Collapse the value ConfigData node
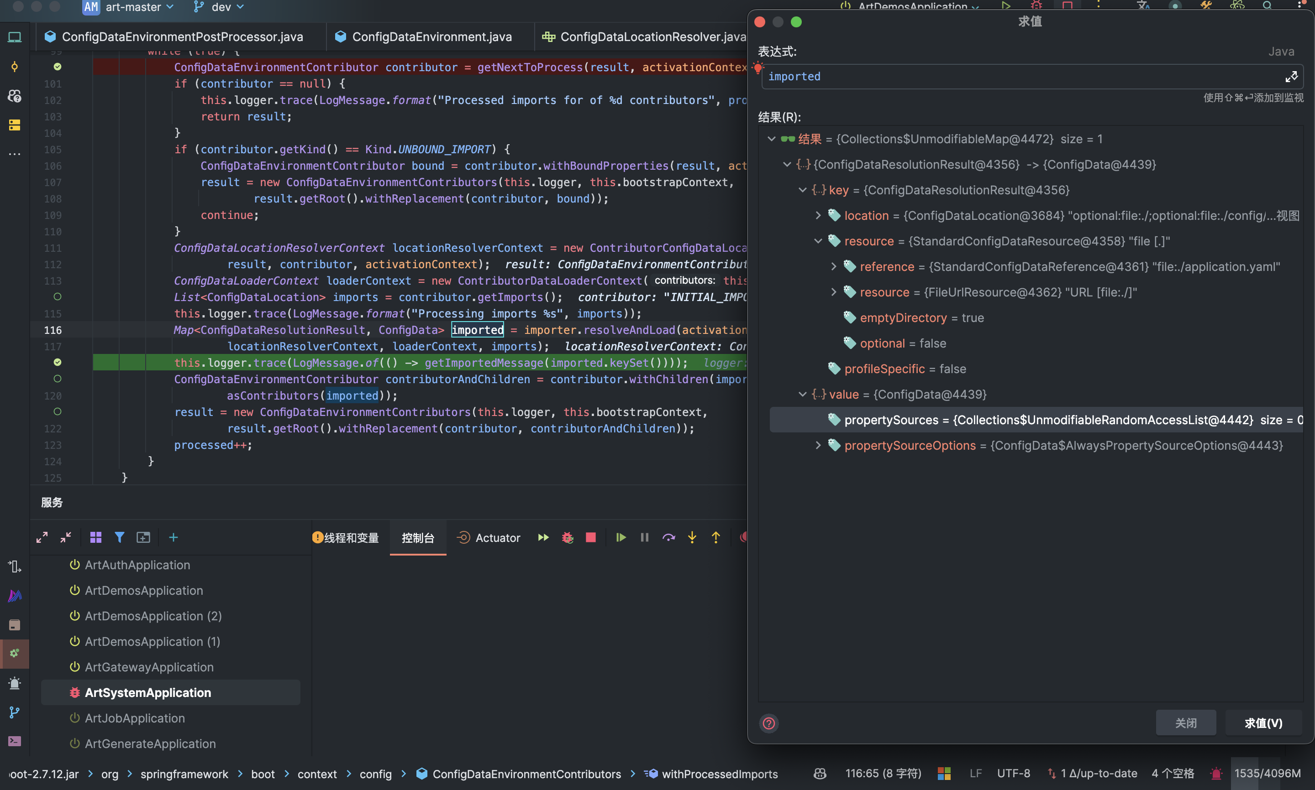Image resolution: width=1315 pixels, height=790 pixels. coord(802,394)
